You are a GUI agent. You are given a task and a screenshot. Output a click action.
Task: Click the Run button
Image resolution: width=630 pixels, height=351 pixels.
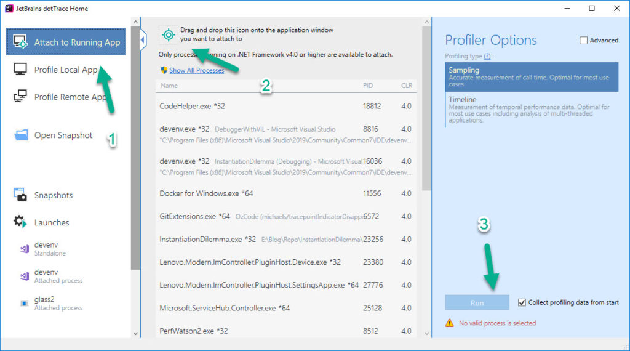(x=477, y=303)
